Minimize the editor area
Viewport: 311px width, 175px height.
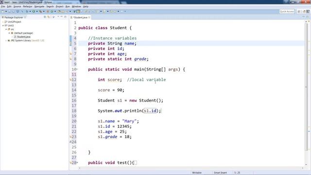click(303, 17)
